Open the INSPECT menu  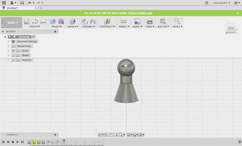pyautogui.click(x=124, y=26)
